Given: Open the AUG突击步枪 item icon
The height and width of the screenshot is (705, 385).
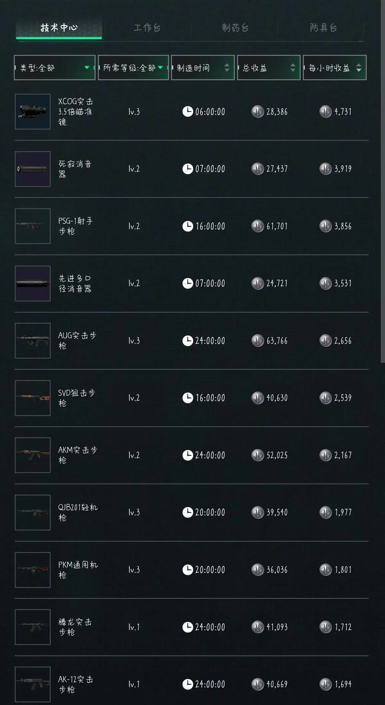Looking at the screenshot, I should pos(32,340).
